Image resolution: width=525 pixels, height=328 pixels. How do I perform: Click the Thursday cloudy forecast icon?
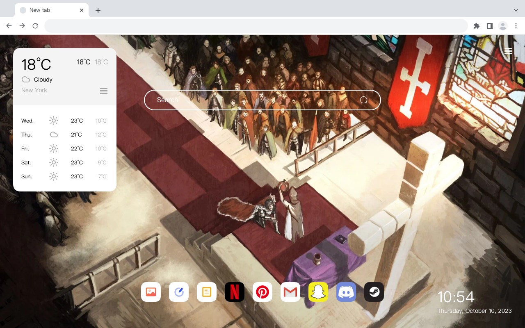click(54, 134)
